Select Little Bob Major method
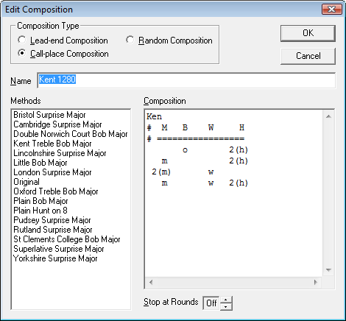This screenshot has height=321, width=346. (x=40, y=163)
